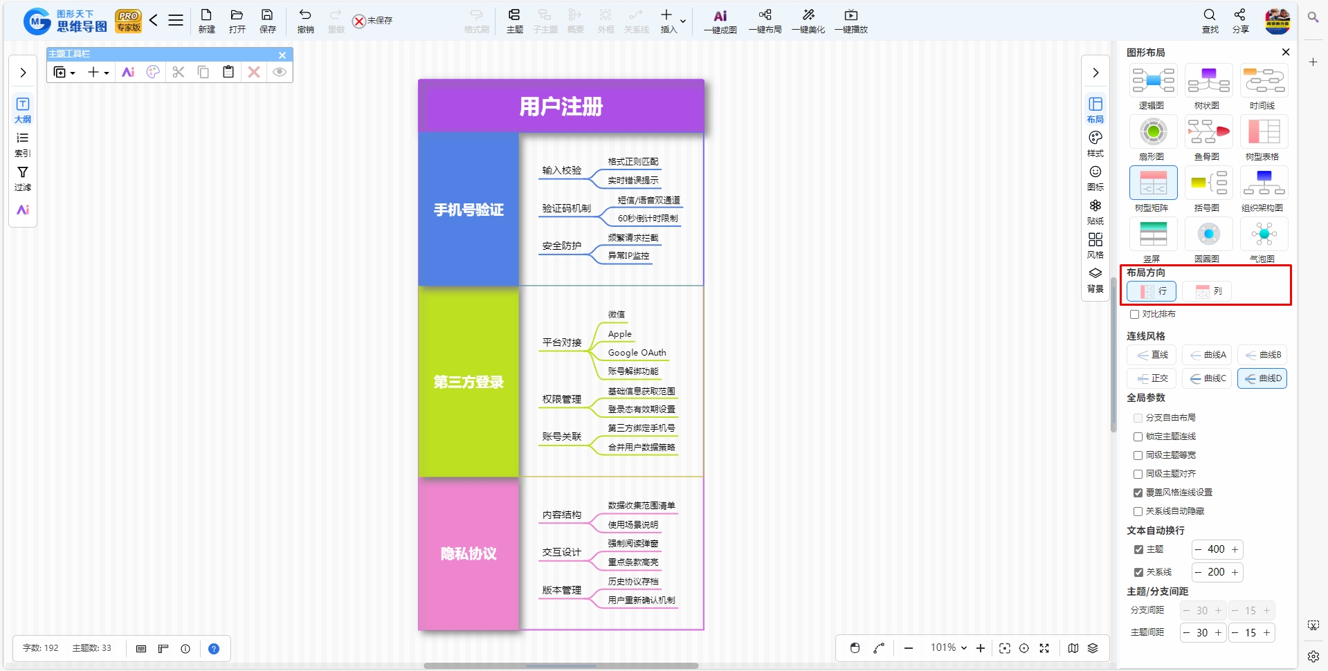Decrease 关系线 wrap width from 200
The height and width of the screenshot is (671, 1328).
1198,572
